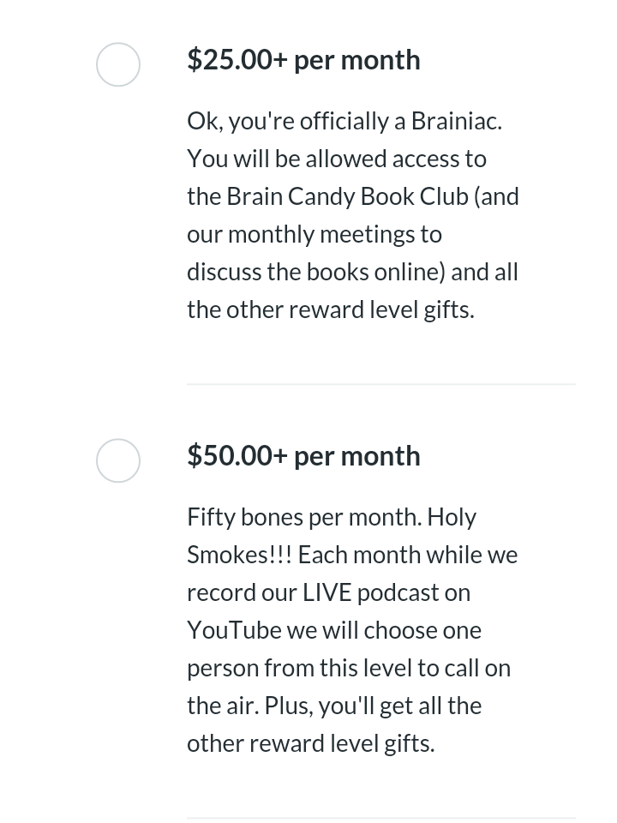Click the divider line between the two tiers
This screenshot has width=617, height=823.
click(x=381, y=384)
